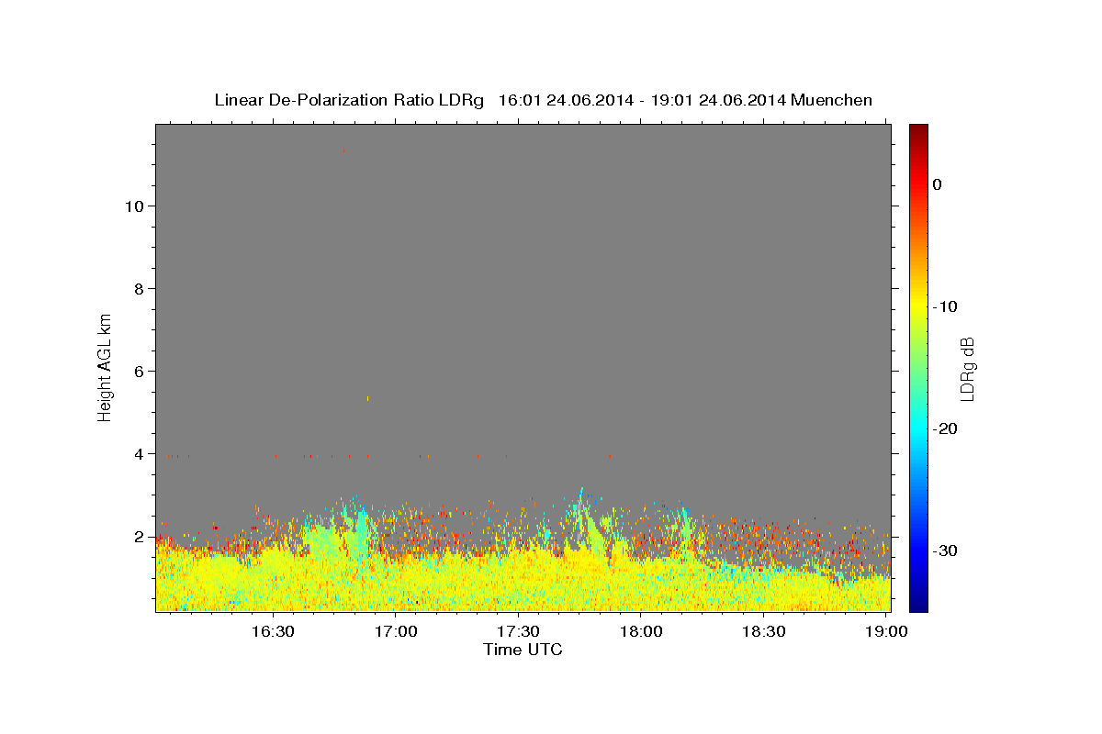The image size is (1102, 734).
Task: Click the height tick label 6
Action: pos(139,372)
